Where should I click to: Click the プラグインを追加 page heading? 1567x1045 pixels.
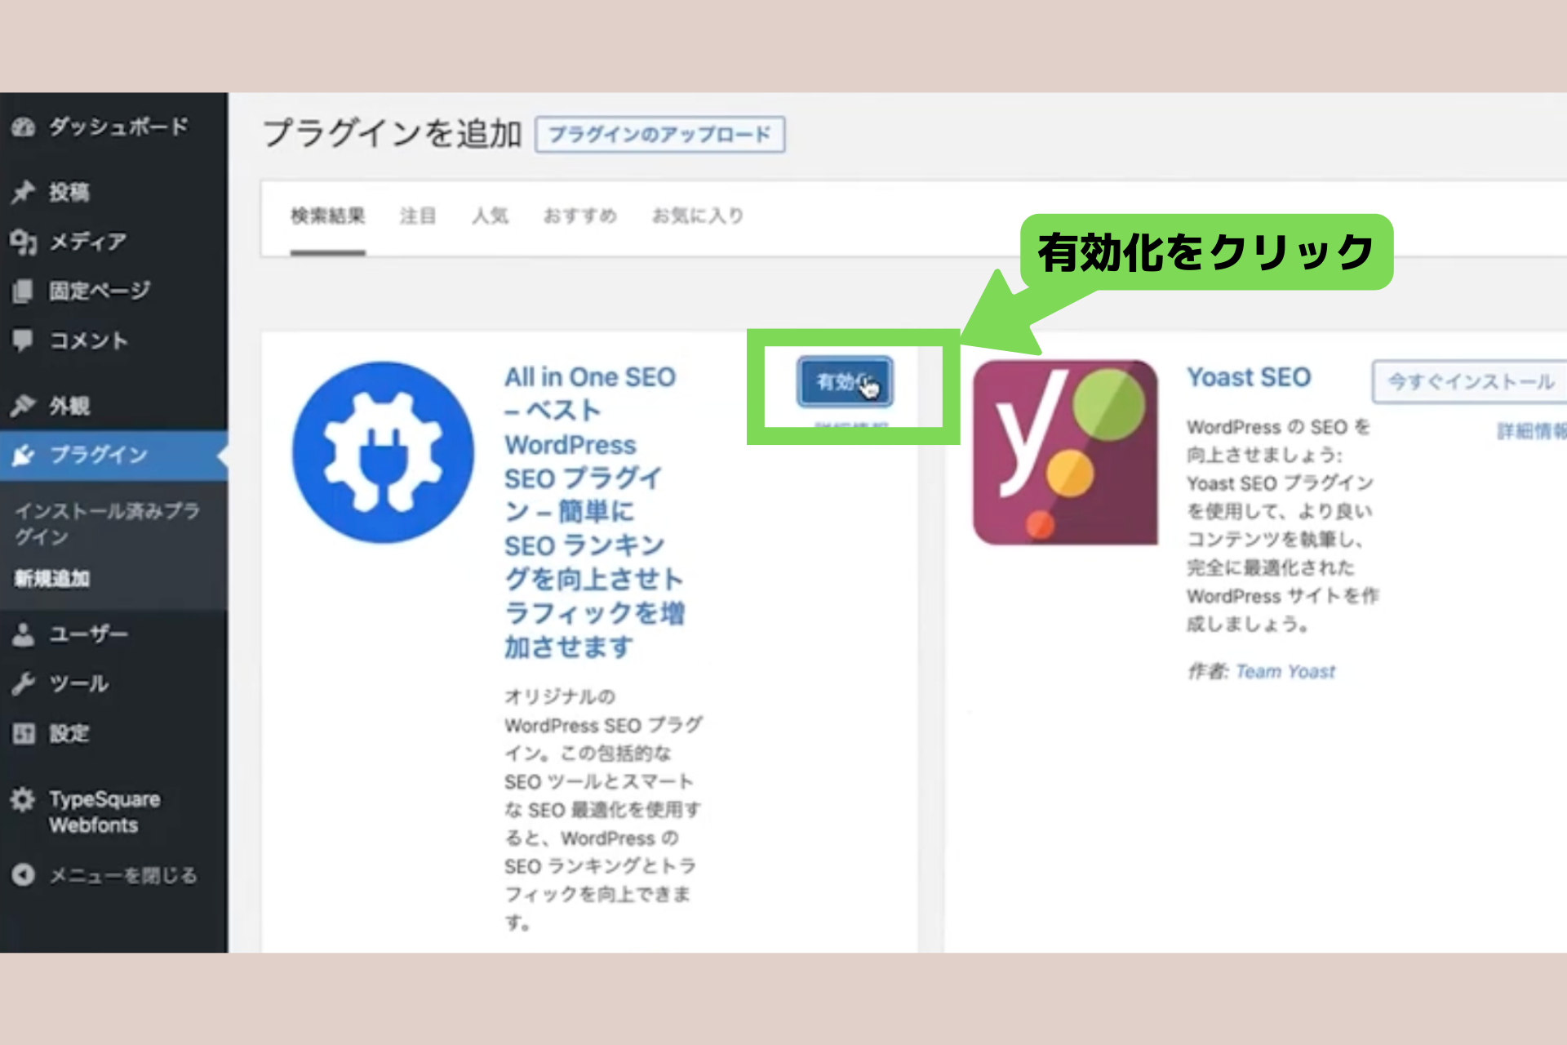(393, 134)
